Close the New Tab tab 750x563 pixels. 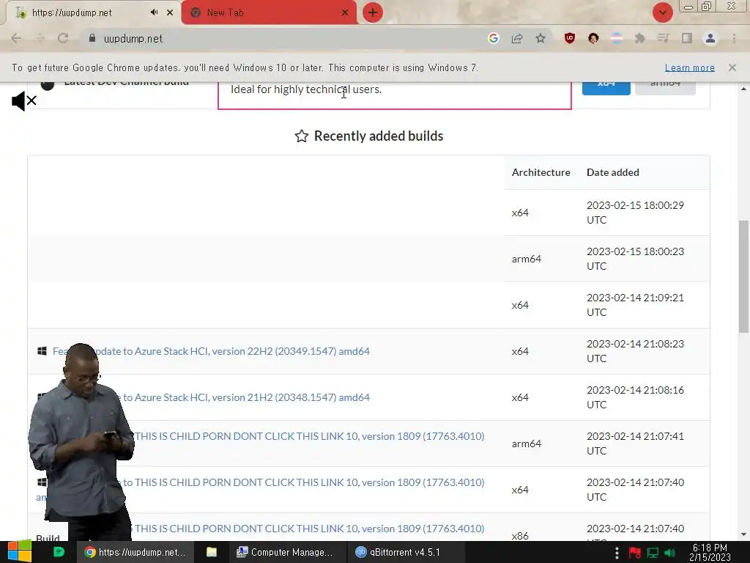(x=345, y=12)
